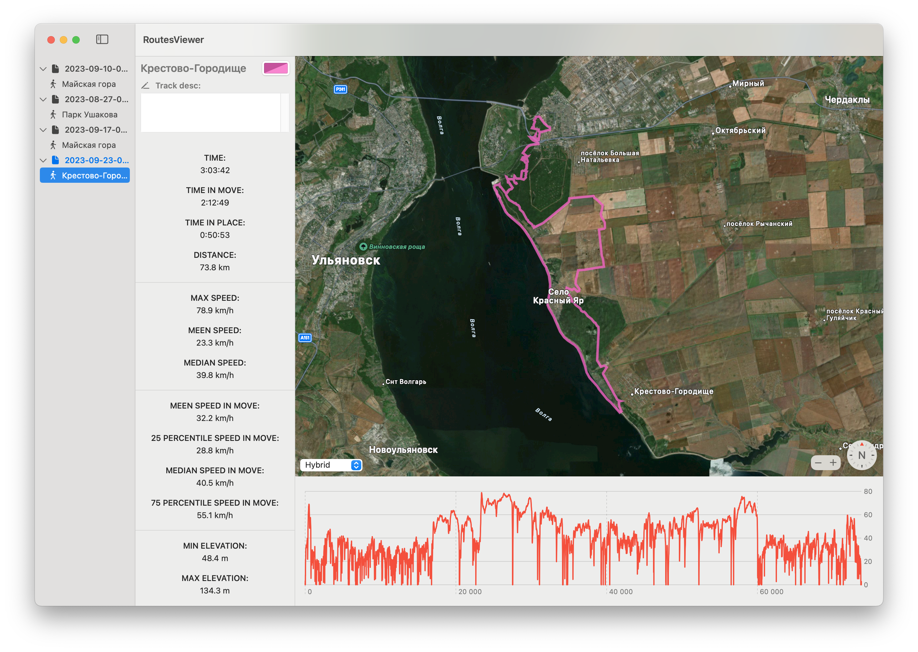Click the Новоульяновск map label
This screenshot has width=918, height=652.
[403, 450]
